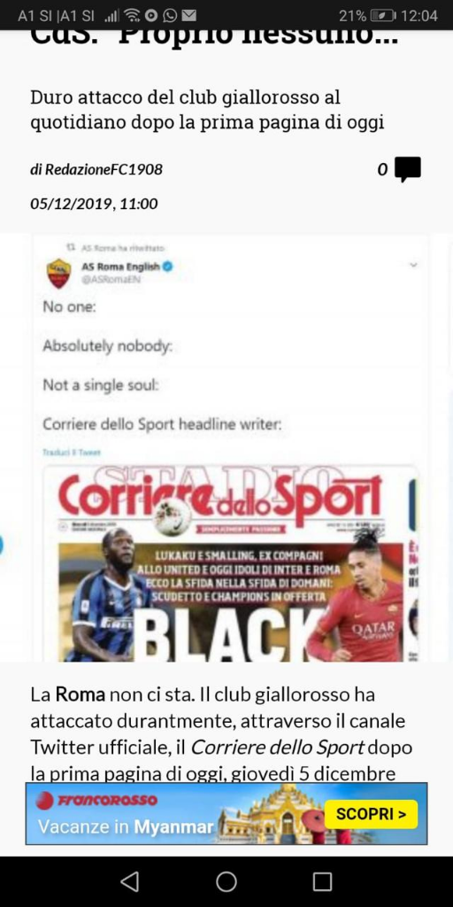This screenshot has width=453, height=907.
Task: Open the Corriere dello Sport front page image
Action: [x=231, y=563]
